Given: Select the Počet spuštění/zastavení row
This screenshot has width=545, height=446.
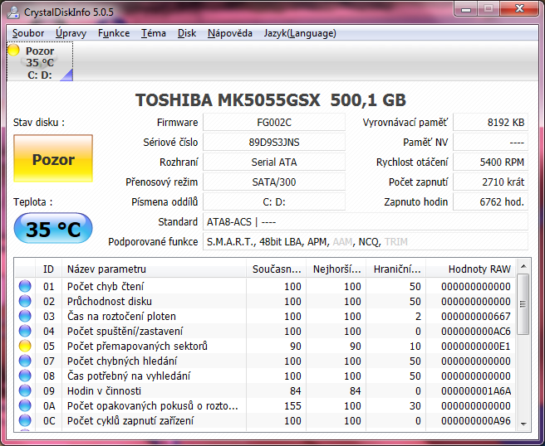Looking at the screenshot, I should (x=265, y=331).
